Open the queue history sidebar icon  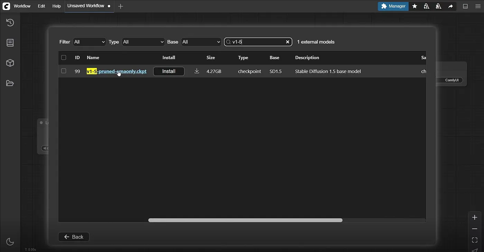click(10, 22)
